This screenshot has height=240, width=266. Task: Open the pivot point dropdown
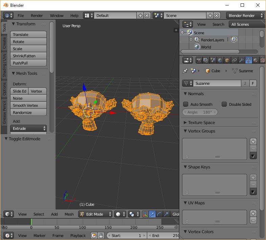pyautogui.click(x=134, y=214)
